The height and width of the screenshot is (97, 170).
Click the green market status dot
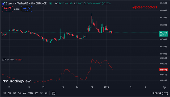pos(50,3)
